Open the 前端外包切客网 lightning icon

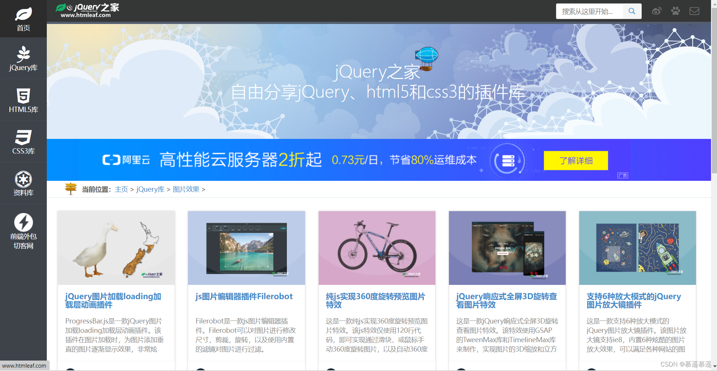click(23, 222)
